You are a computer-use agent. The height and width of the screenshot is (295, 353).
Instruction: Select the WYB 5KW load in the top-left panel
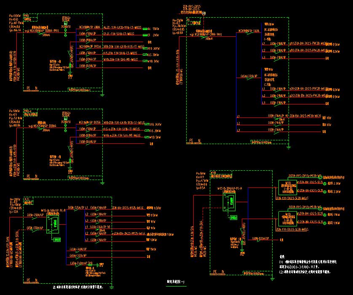pos(145,61)
